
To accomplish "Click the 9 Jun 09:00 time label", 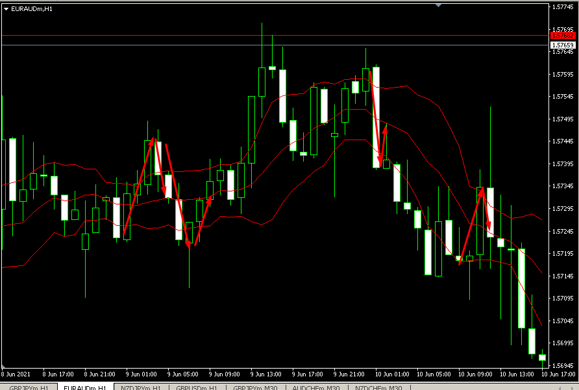I will [224, 374].
